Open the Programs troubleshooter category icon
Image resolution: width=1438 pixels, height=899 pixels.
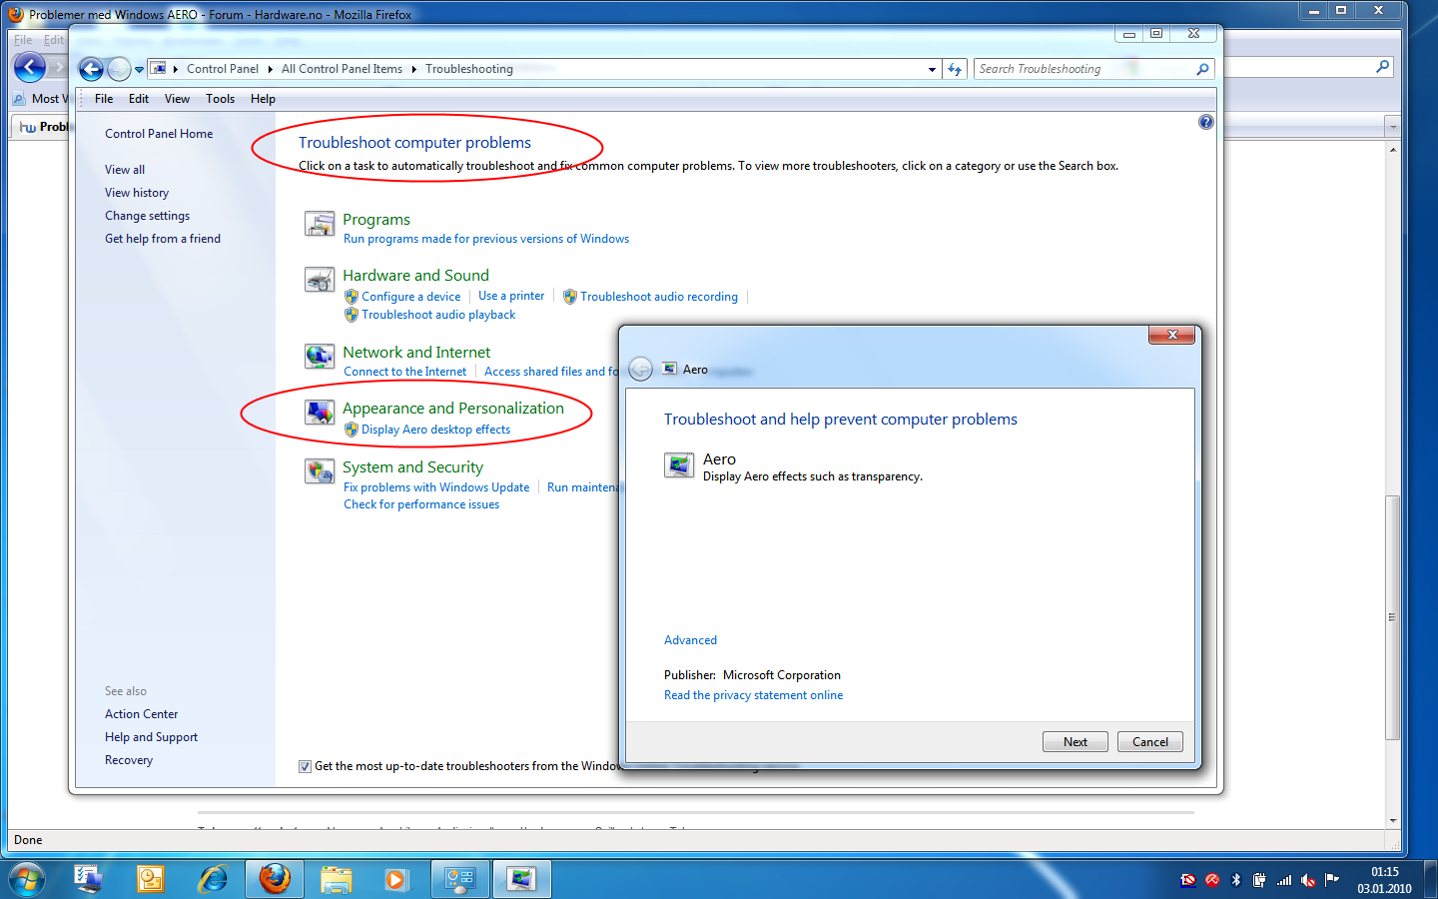(320, 224)
